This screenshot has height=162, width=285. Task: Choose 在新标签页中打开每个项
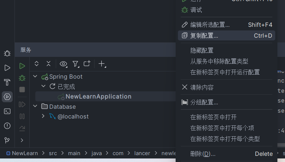pyautogui.click(x=226, y=128)
